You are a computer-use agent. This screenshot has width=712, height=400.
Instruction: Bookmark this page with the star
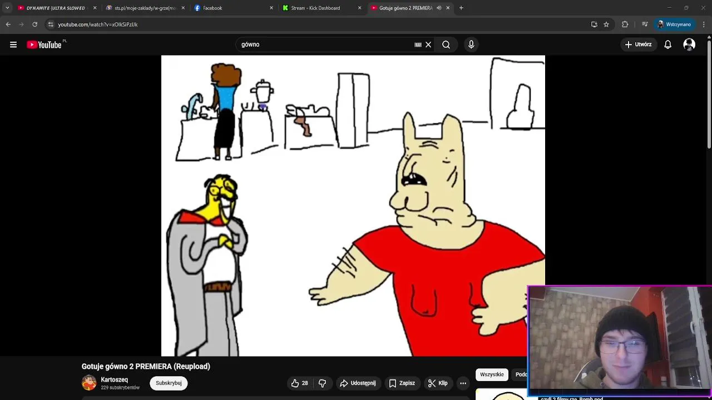(606, 24)
